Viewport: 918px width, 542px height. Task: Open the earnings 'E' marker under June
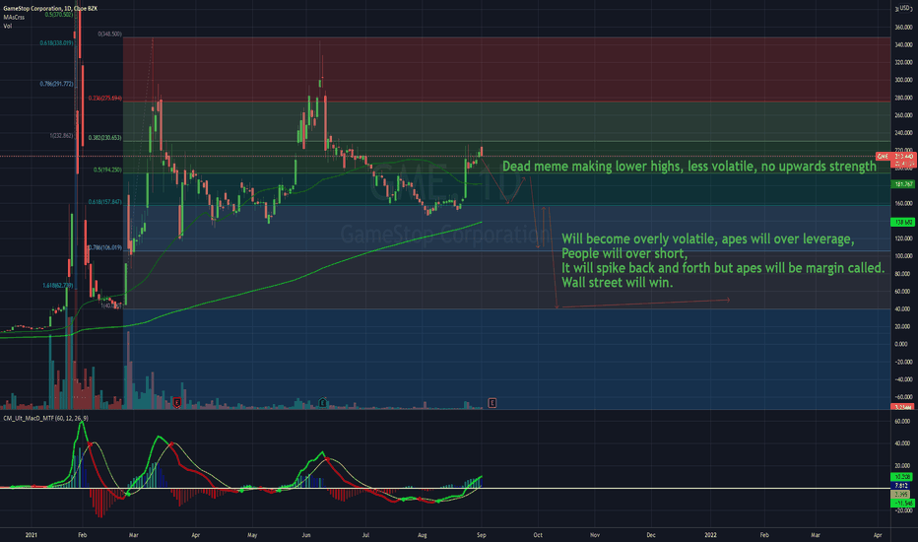(323, 402)
